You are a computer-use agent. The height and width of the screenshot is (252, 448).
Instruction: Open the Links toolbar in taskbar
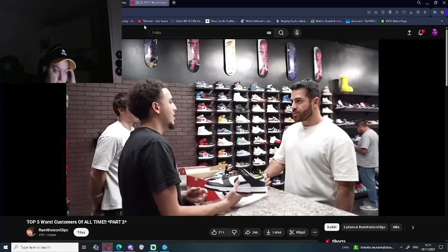pyautogui.click(x=345, y=247)
